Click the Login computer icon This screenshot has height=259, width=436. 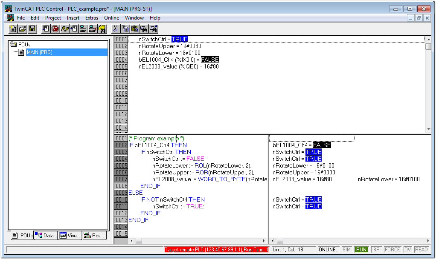83,28
